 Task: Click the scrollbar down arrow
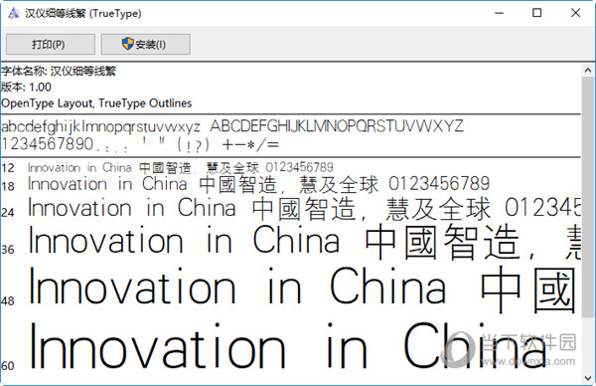pos(588,378)
